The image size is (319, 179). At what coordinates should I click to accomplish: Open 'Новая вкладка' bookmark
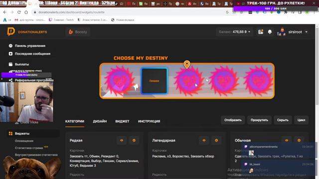pos(123,20)
